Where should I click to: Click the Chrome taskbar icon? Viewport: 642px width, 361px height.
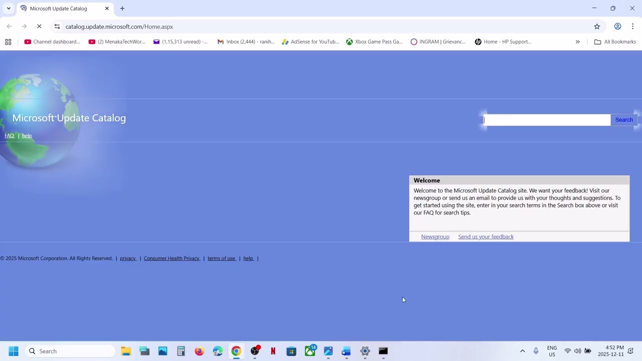click(236, 351)
